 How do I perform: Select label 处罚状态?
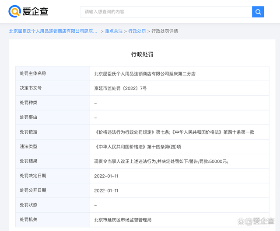coord(28,205)
